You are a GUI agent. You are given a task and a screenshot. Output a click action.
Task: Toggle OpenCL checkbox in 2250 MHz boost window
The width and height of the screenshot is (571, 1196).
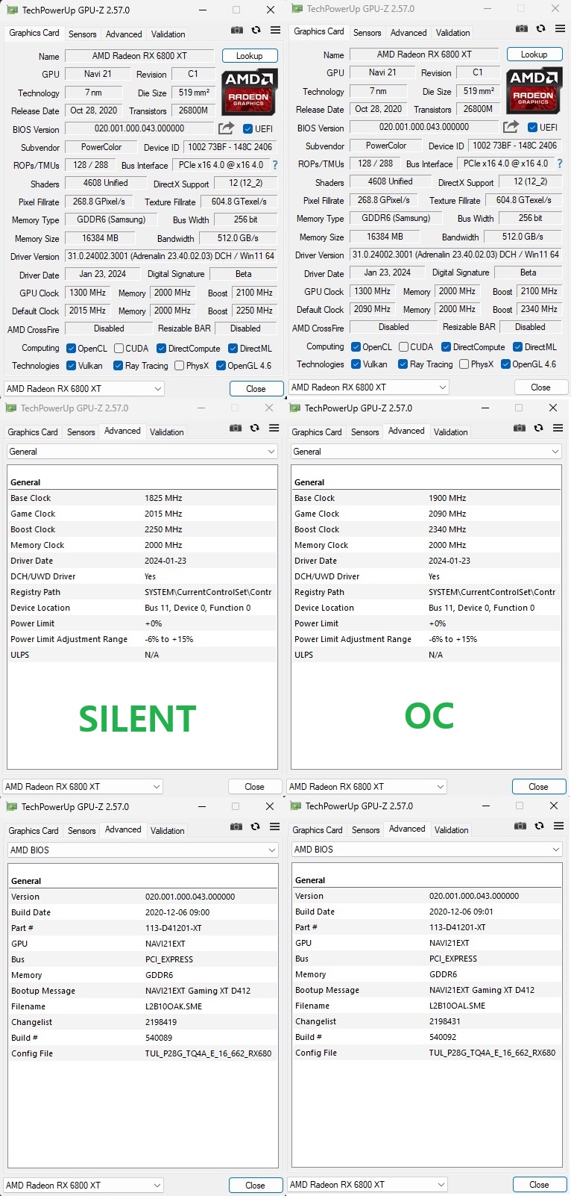coord(71,349)
